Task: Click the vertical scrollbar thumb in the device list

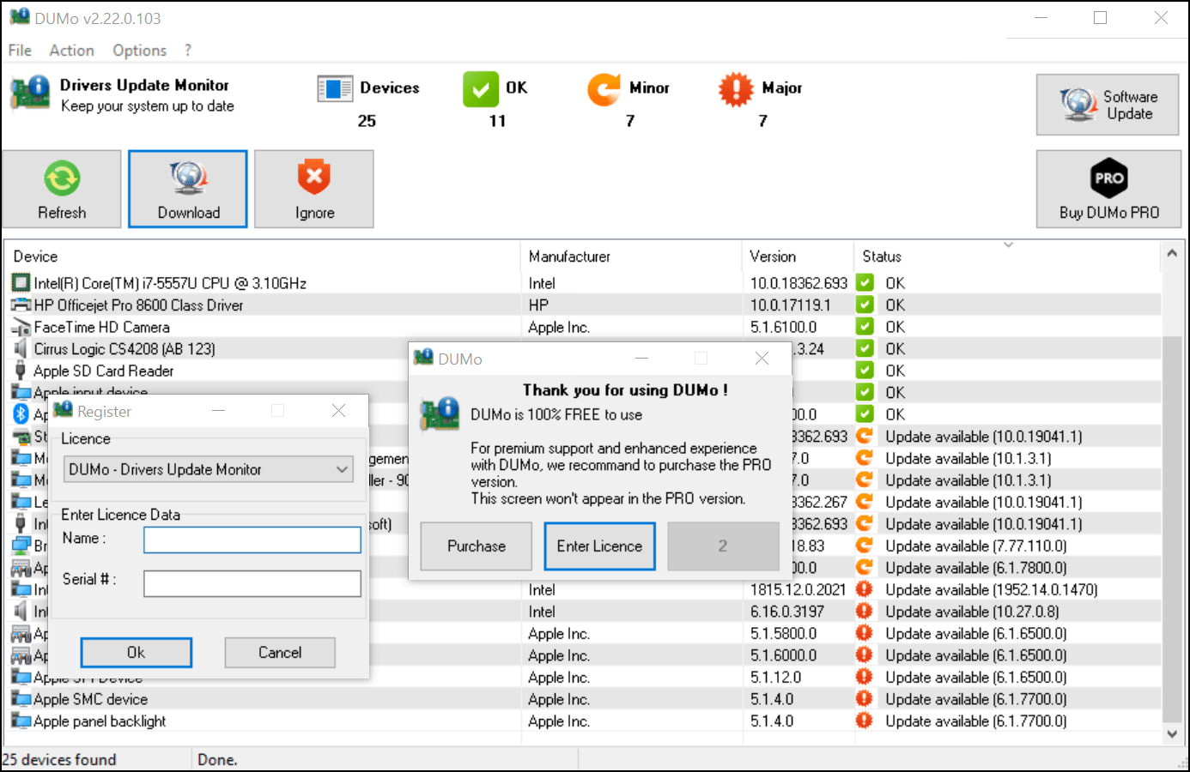Action: [x=1172, y=528]
